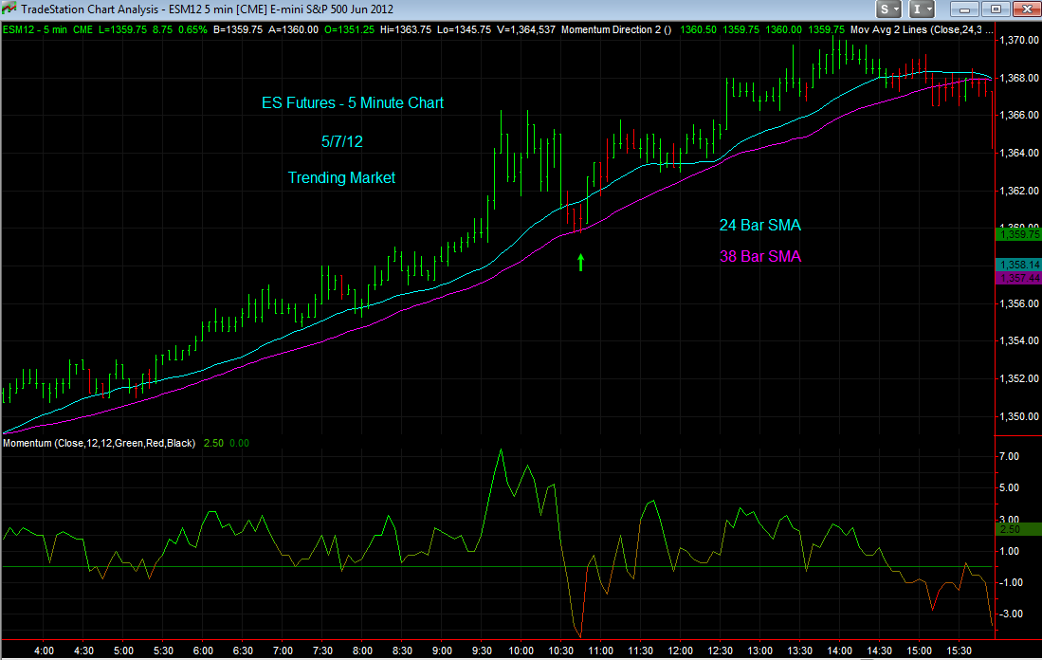Click the 1,364.00 price axis label

coord(1018,153)
